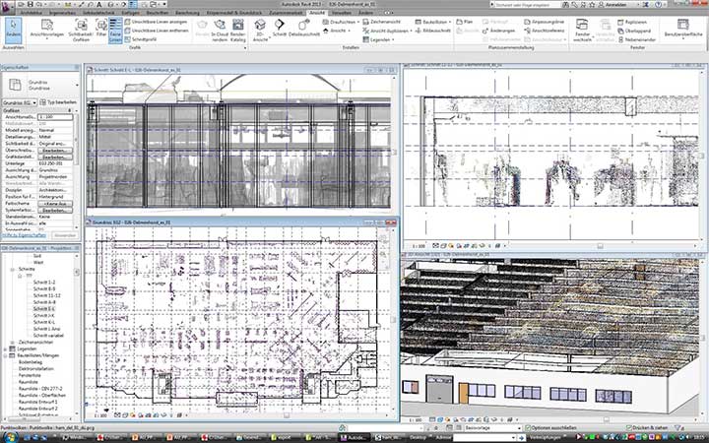Click the 3D-Ansicht ribbon icon
Screen dimensions: 709x443
(258, 31)
